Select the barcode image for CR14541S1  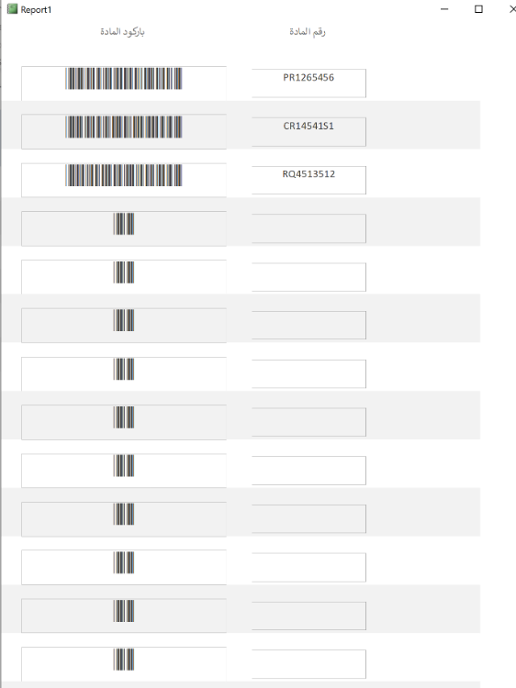point(124,127)
